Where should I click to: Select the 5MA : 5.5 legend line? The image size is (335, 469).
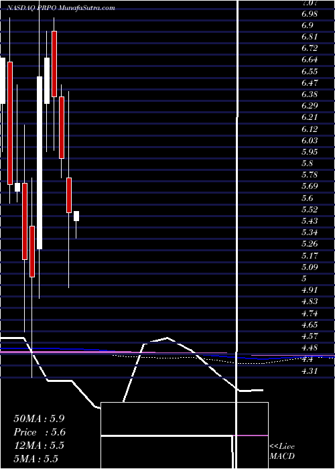[36, 459]
